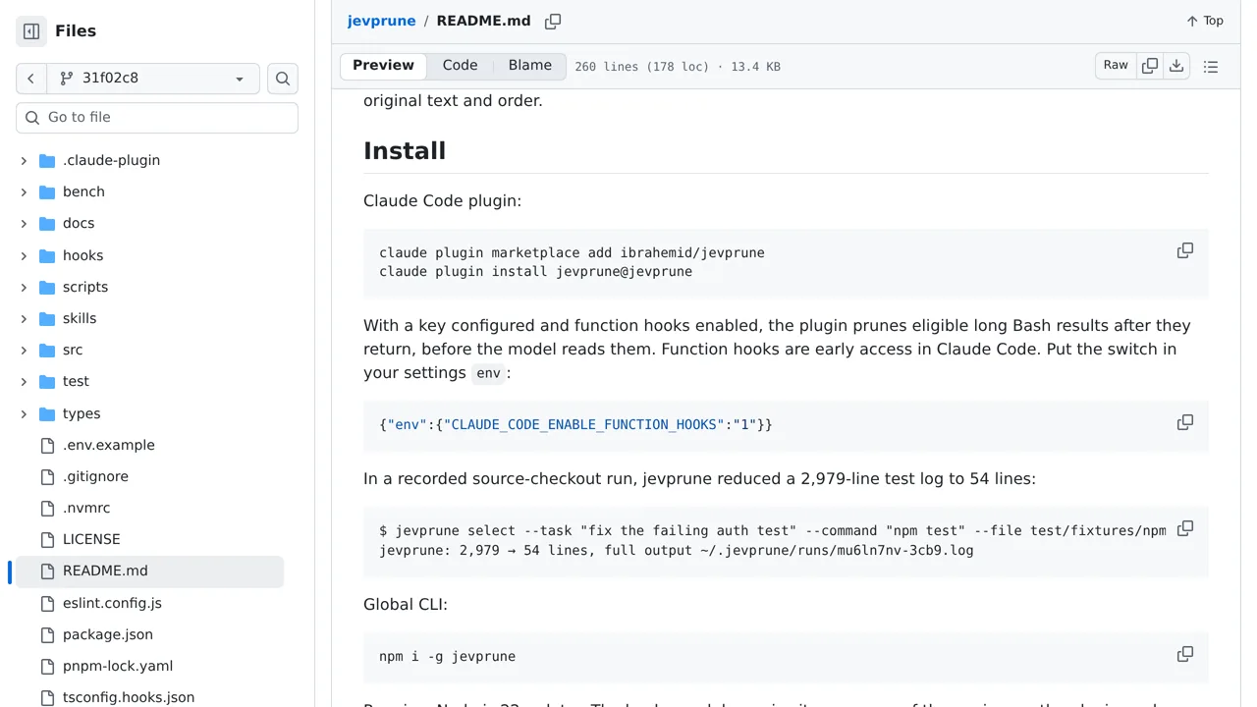1257x707 pixels.
Task: Copy the claude plugin install commands
Action: [x=1185, y=250]
